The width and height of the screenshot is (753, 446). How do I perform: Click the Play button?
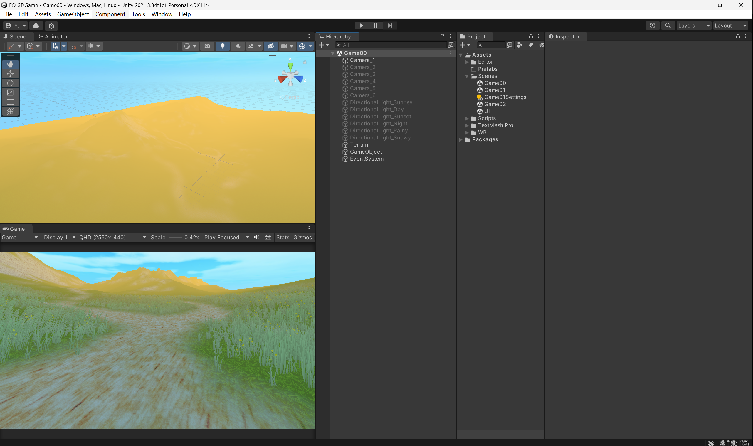pos(361,26)
